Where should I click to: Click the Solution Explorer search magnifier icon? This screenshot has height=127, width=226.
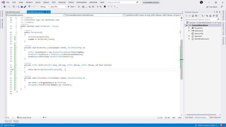tap(218, 19)
